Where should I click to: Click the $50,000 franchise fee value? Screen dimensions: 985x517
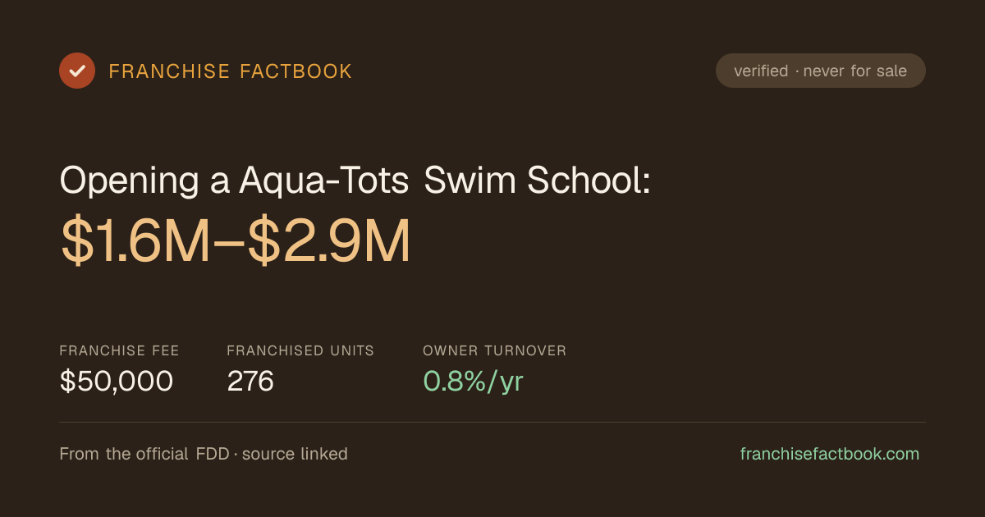[117, 382]
